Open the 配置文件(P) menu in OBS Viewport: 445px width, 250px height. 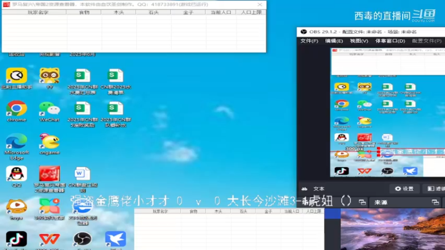427,41
